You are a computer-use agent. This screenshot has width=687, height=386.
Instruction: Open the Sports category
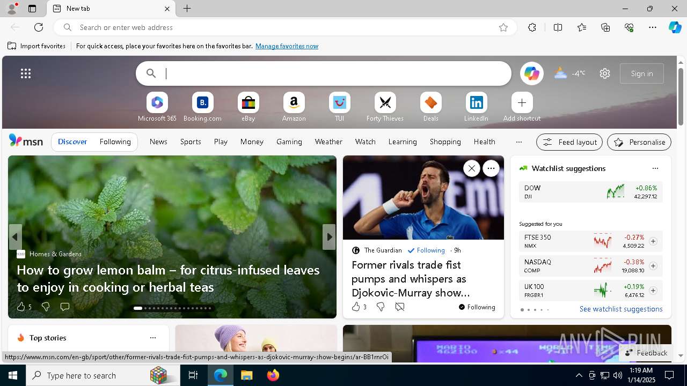point(191,142)
